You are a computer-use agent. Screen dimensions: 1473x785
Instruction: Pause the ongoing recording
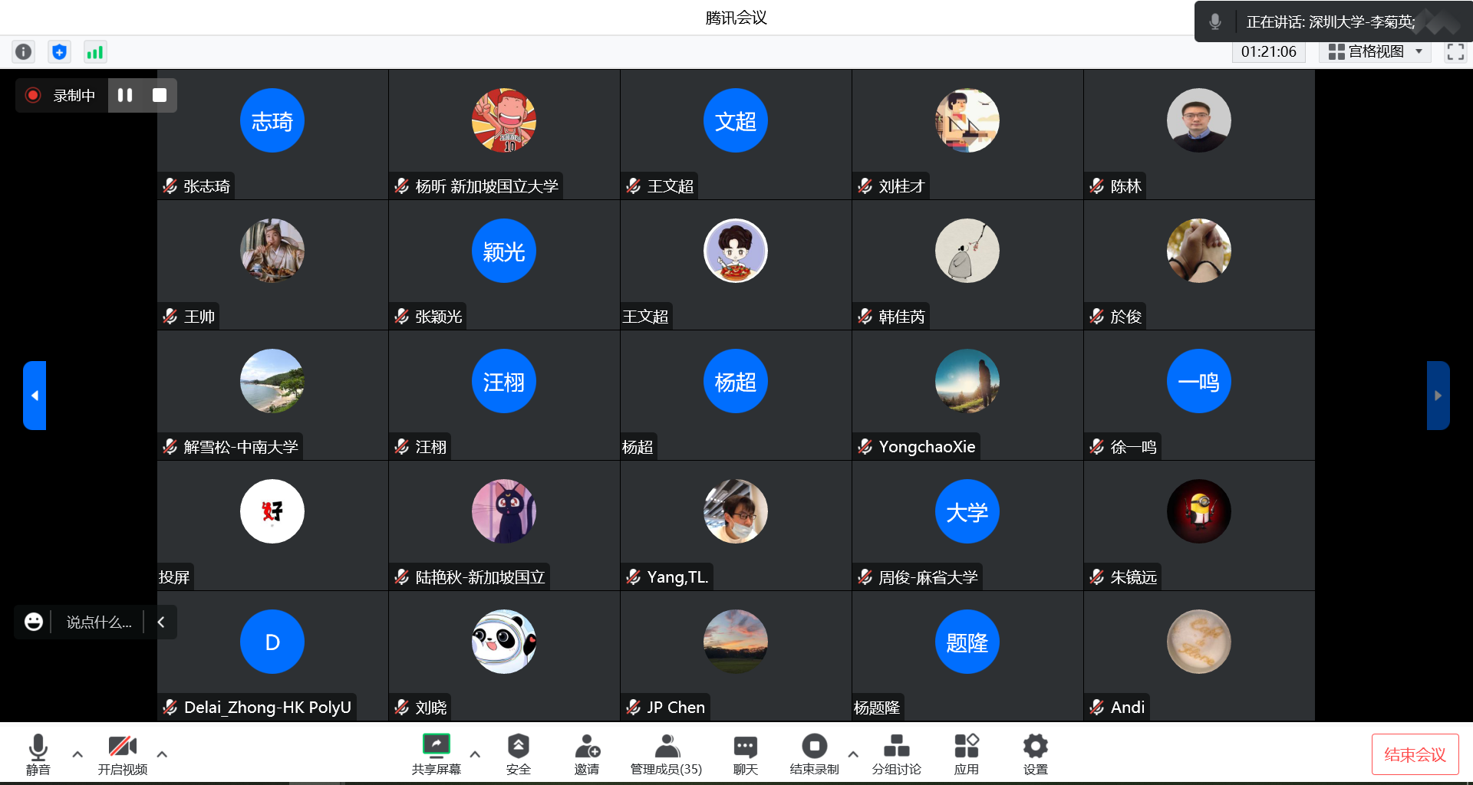point(125,95)
